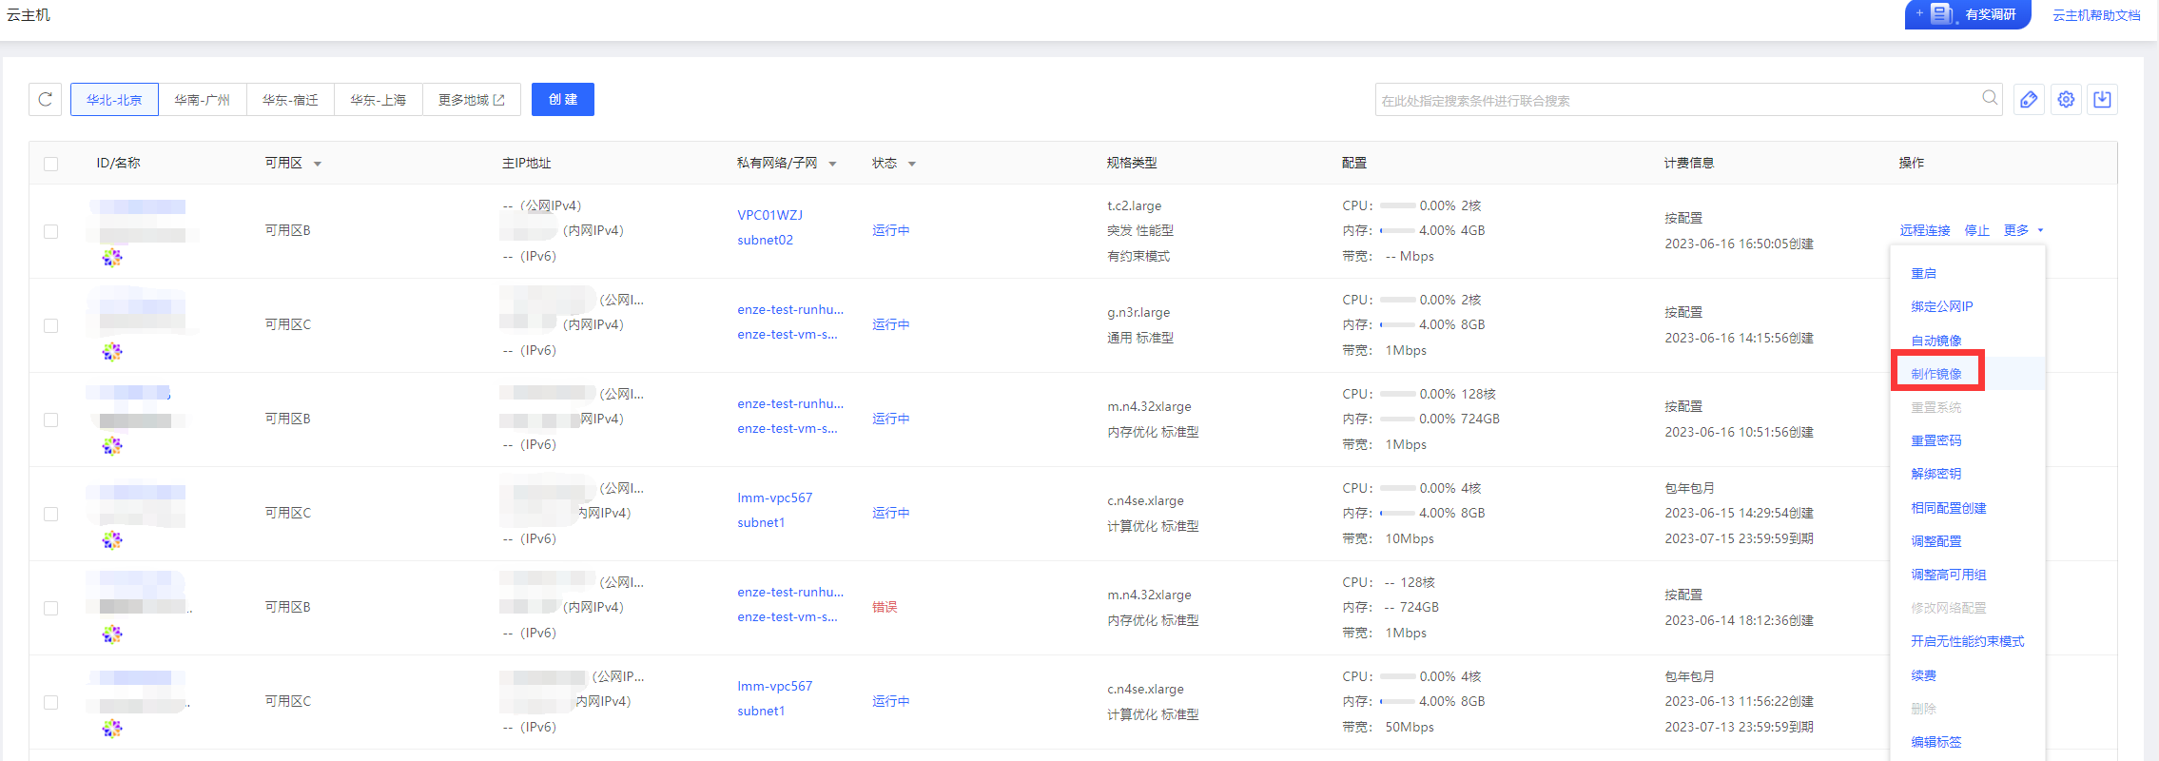Select 解绑密钥 menu entry
This screenshot has width=2159, height=761.
pyautogui.click(x=1936, y=474)
